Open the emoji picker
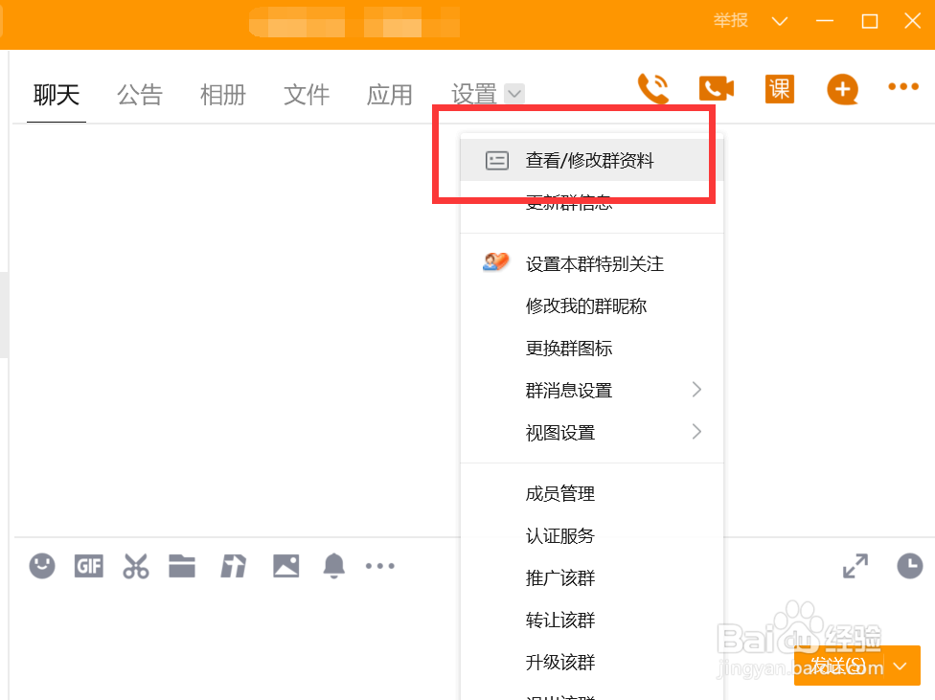Screen dimensions: 935x700 [x=42, y=566]
